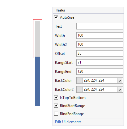Click the blue portion of the vertical bar
127x129 pixels.
pyautogui.click(x=38, y=81)
